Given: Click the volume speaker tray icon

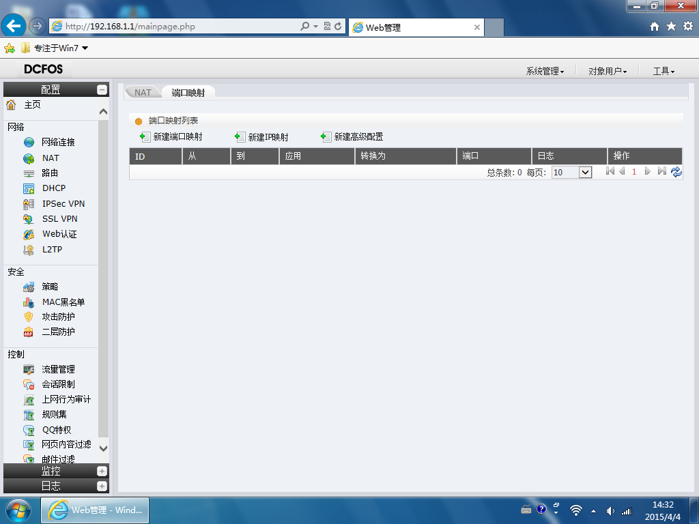Looking at the screenshot, I should click(x=610, y=511).
